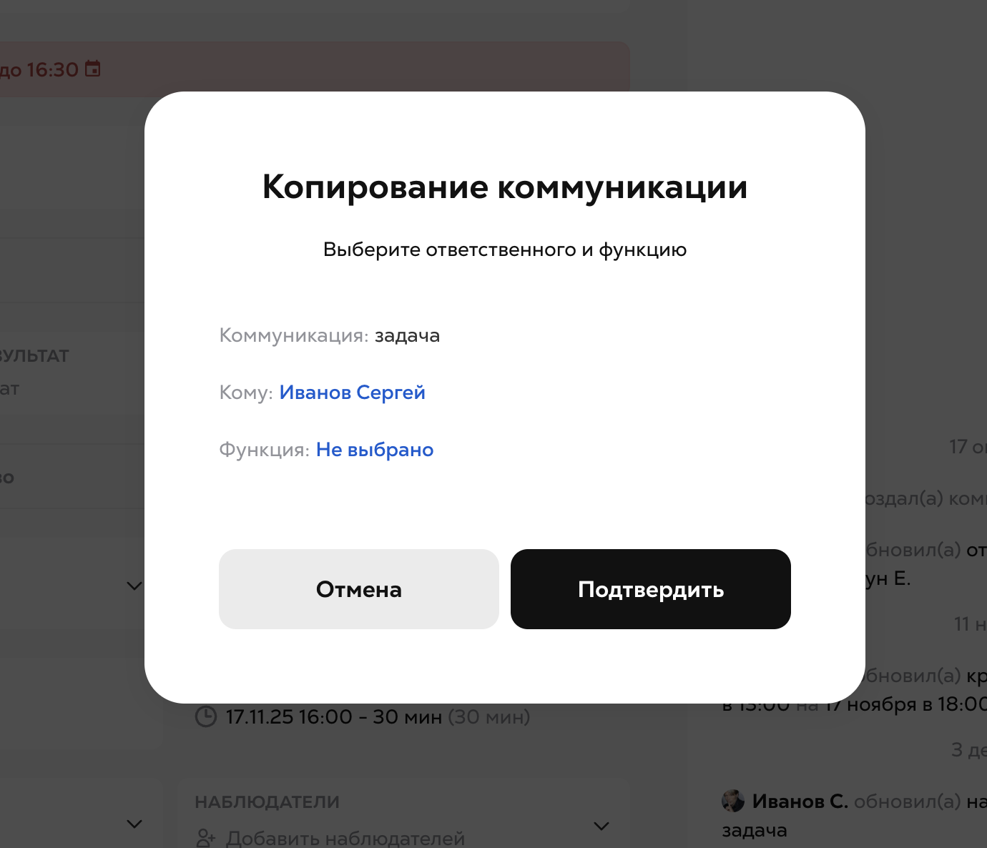Select Иванов С. name in feed
Screen dimensions: 987x848
(x=800, y=802)
